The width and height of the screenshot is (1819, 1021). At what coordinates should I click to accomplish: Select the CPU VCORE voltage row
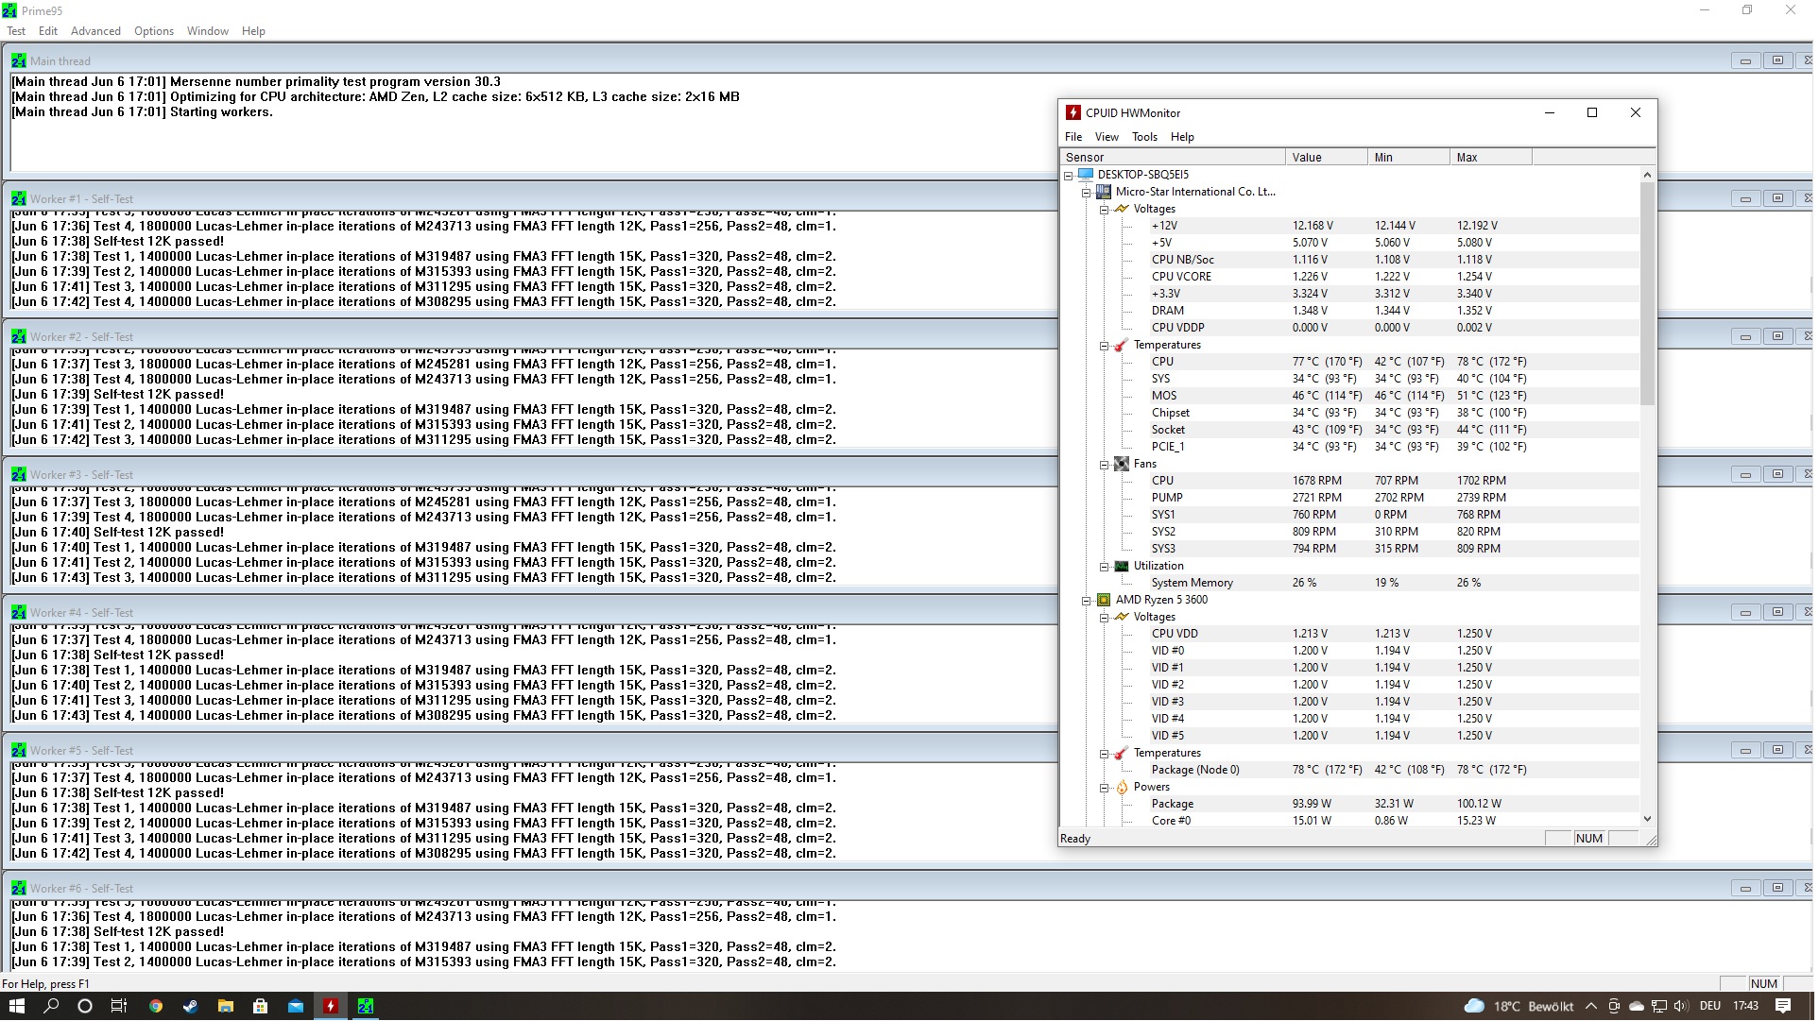pyautogui.click(x=1181, y=277)
